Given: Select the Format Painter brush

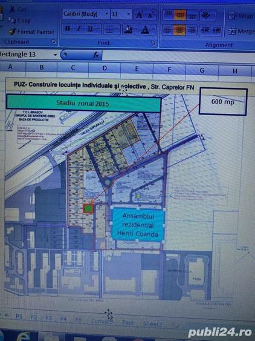Looking at the screenshot, I should tap(12, 31).
